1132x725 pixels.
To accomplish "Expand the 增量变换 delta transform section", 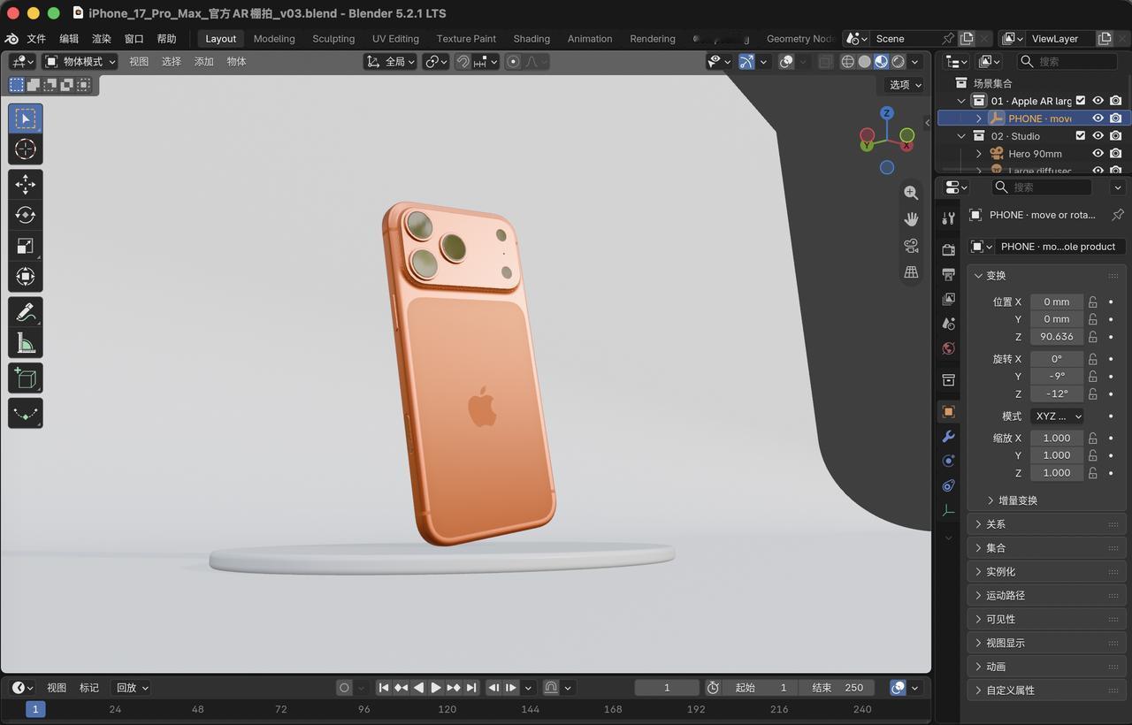I will point(990,500).
